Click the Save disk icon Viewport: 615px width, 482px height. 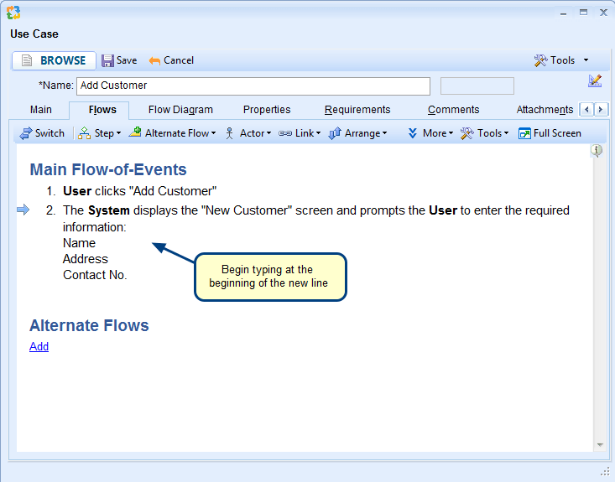pos(107,60)
